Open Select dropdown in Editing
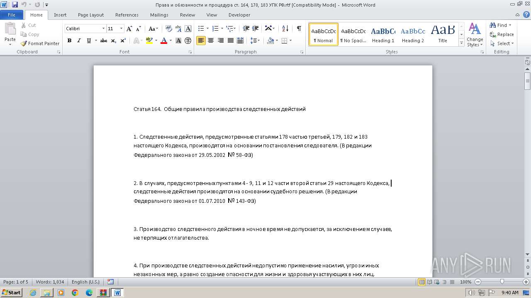Image resolution: width=531 pixels, height=298 pixels. pos(502,43)
